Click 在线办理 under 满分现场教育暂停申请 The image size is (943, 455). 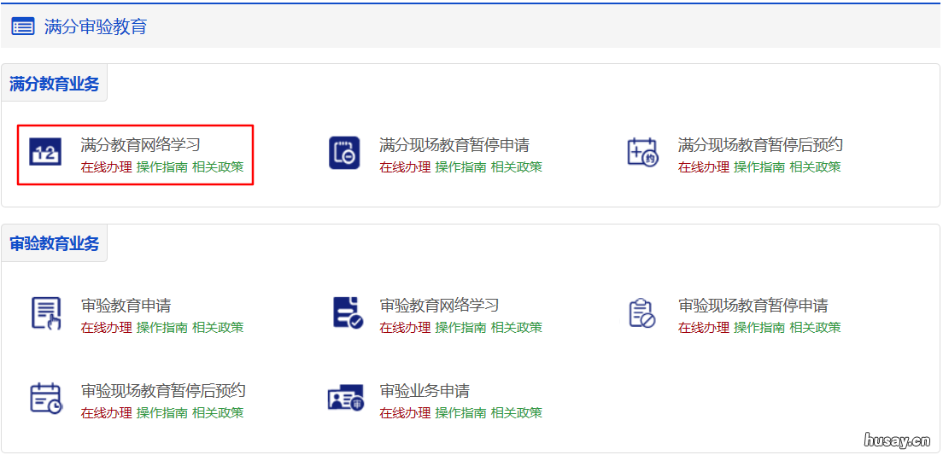[405, 167]
